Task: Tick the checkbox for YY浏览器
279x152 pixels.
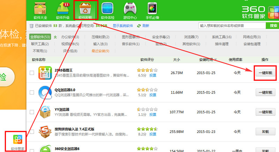Action: click(32, 112)
